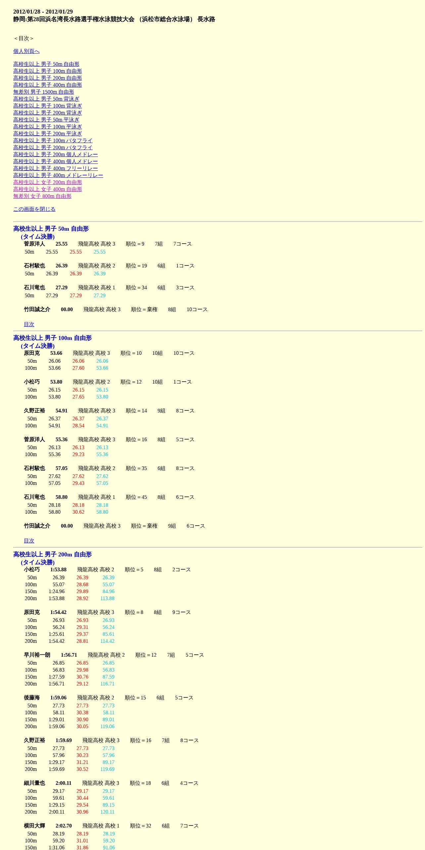
Task: Go to 高校生以上 男子 400m 自由形
Action: [48, 85]
